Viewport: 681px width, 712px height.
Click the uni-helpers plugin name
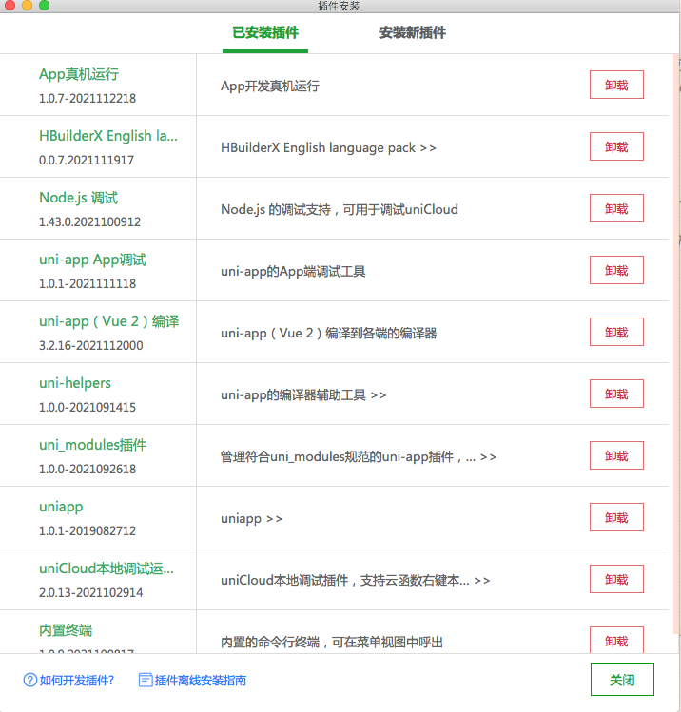coord(75,383)
